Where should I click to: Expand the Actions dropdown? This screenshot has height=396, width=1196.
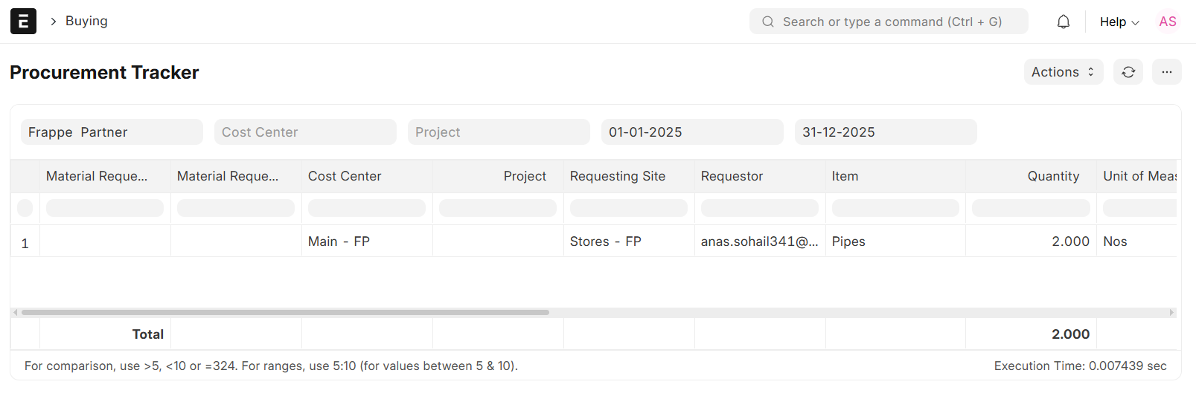point(1064,72)
